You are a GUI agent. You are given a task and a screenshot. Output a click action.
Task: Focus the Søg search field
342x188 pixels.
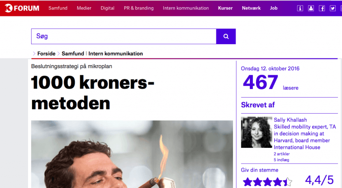coord(124,37)
